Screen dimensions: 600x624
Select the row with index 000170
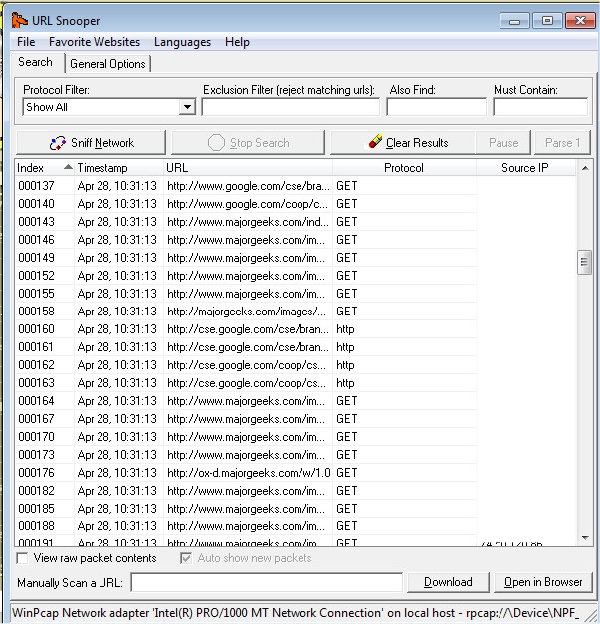pyautogui.click(x=246, y=437)
